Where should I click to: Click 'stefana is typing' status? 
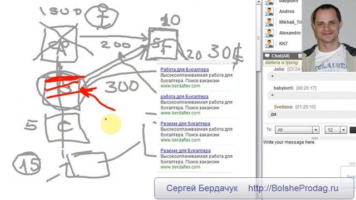click(282, 62)
